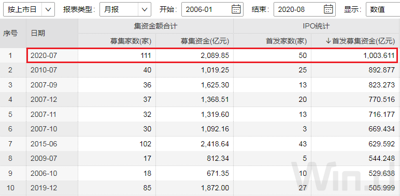Open the start date calendar picker icon
This screenshot has height=196, width=400.
coord(236,9)
